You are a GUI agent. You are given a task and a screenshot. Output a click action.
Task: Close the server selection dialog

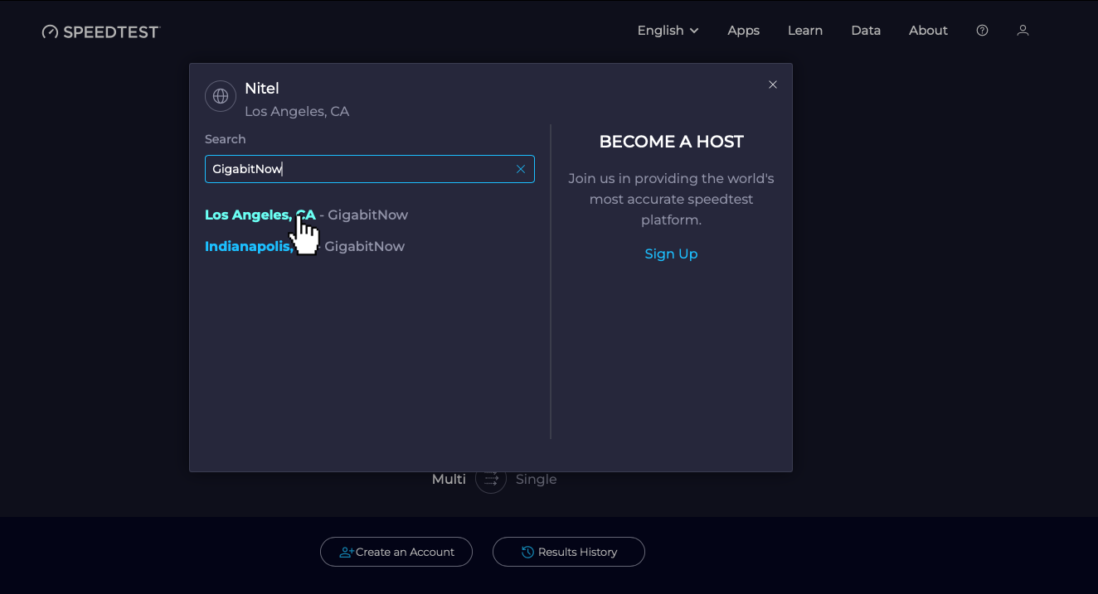click(x=773, y=85)
